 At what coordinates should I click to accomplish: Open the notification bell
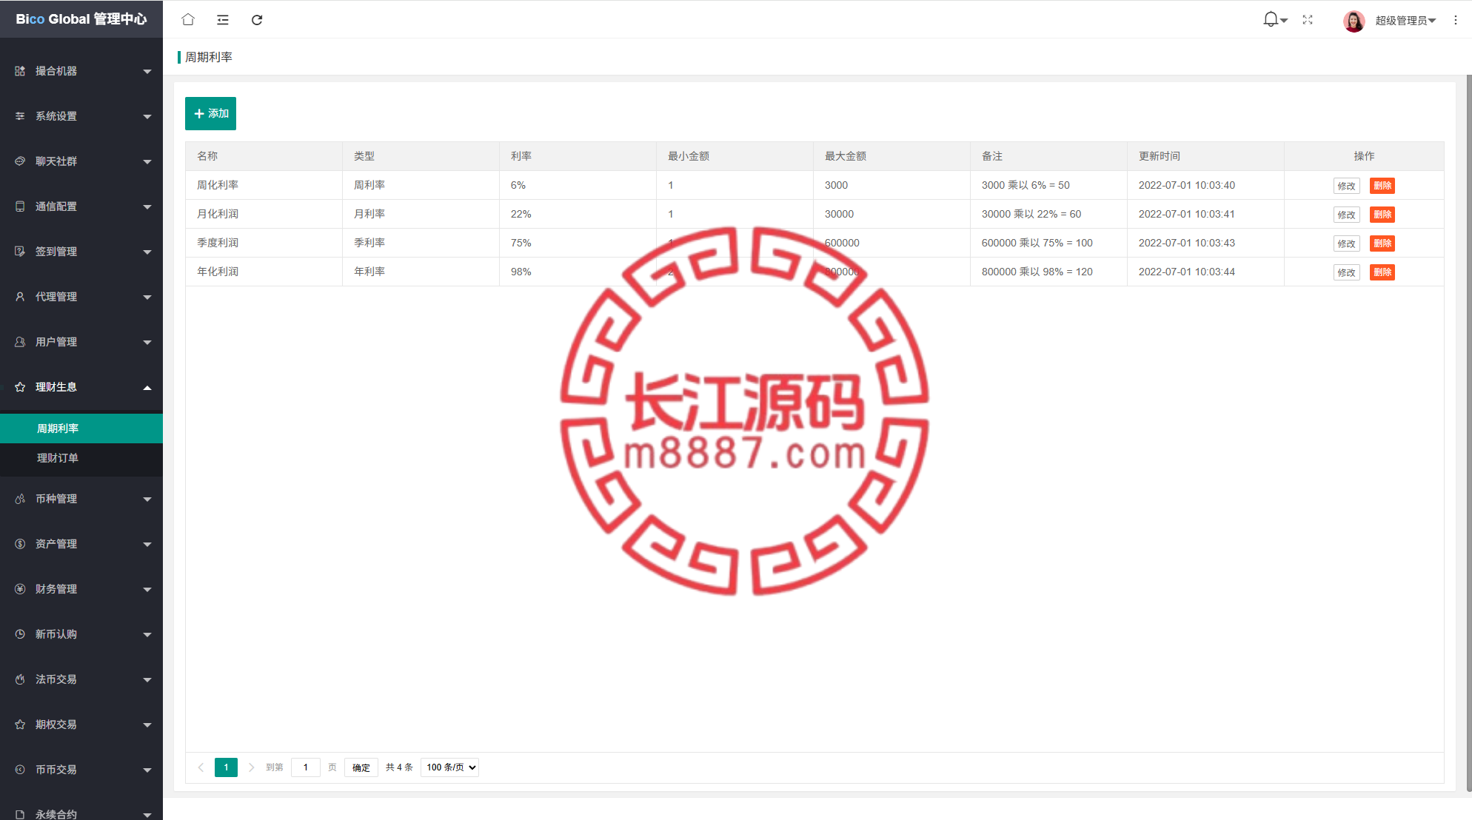pyautogui.click(x=1271, y=19)
